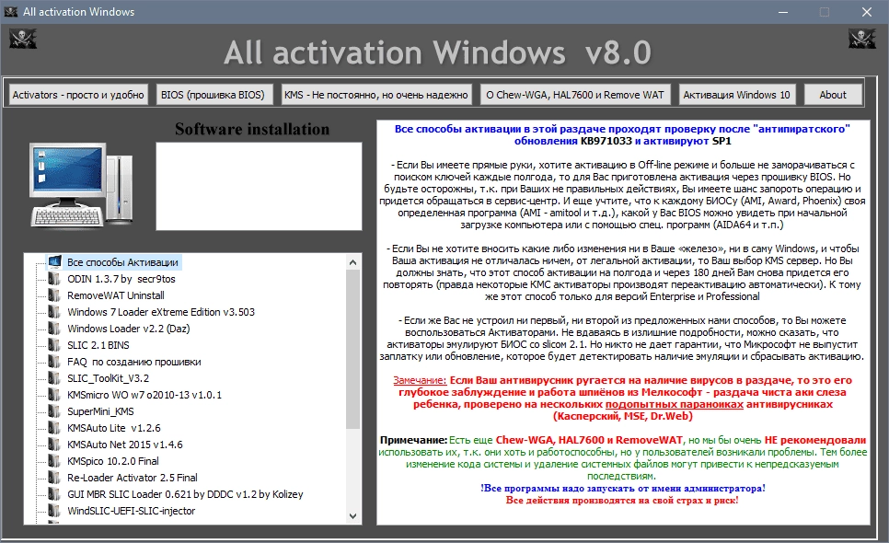Select Re-Loader Activator 2.5 Final
Screen dimensions: 889x543
point(133,478)
